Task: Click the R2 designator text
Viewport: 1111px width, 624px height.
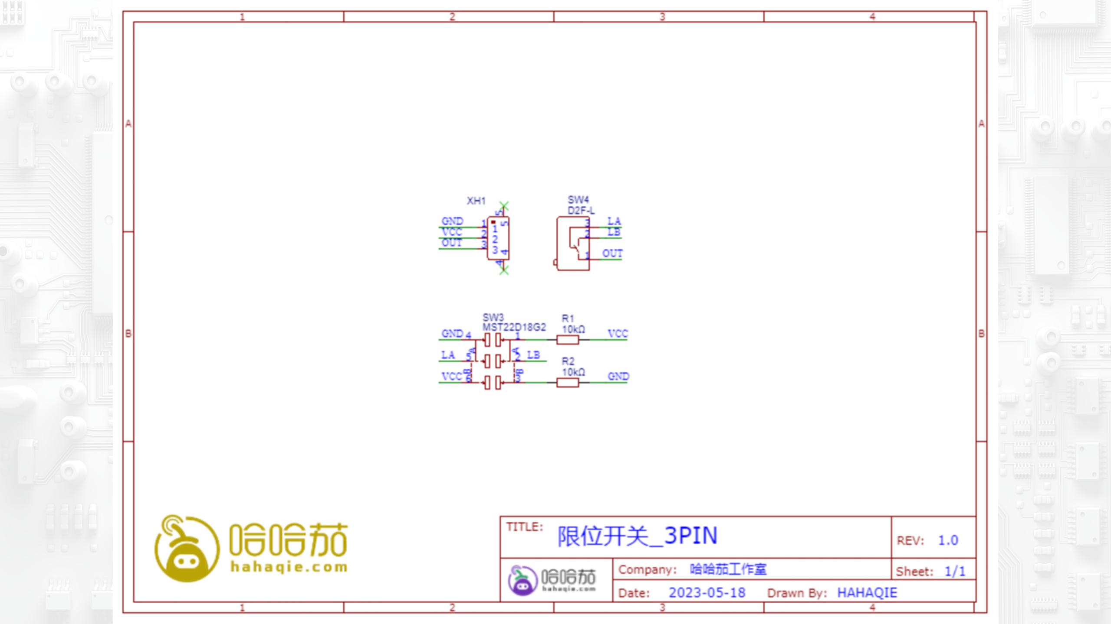Action: (x=568, y=361)
